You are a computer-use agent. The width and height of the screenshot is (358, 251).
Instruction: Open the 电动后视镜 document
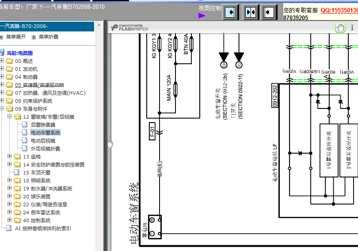[x=43, y=141]
